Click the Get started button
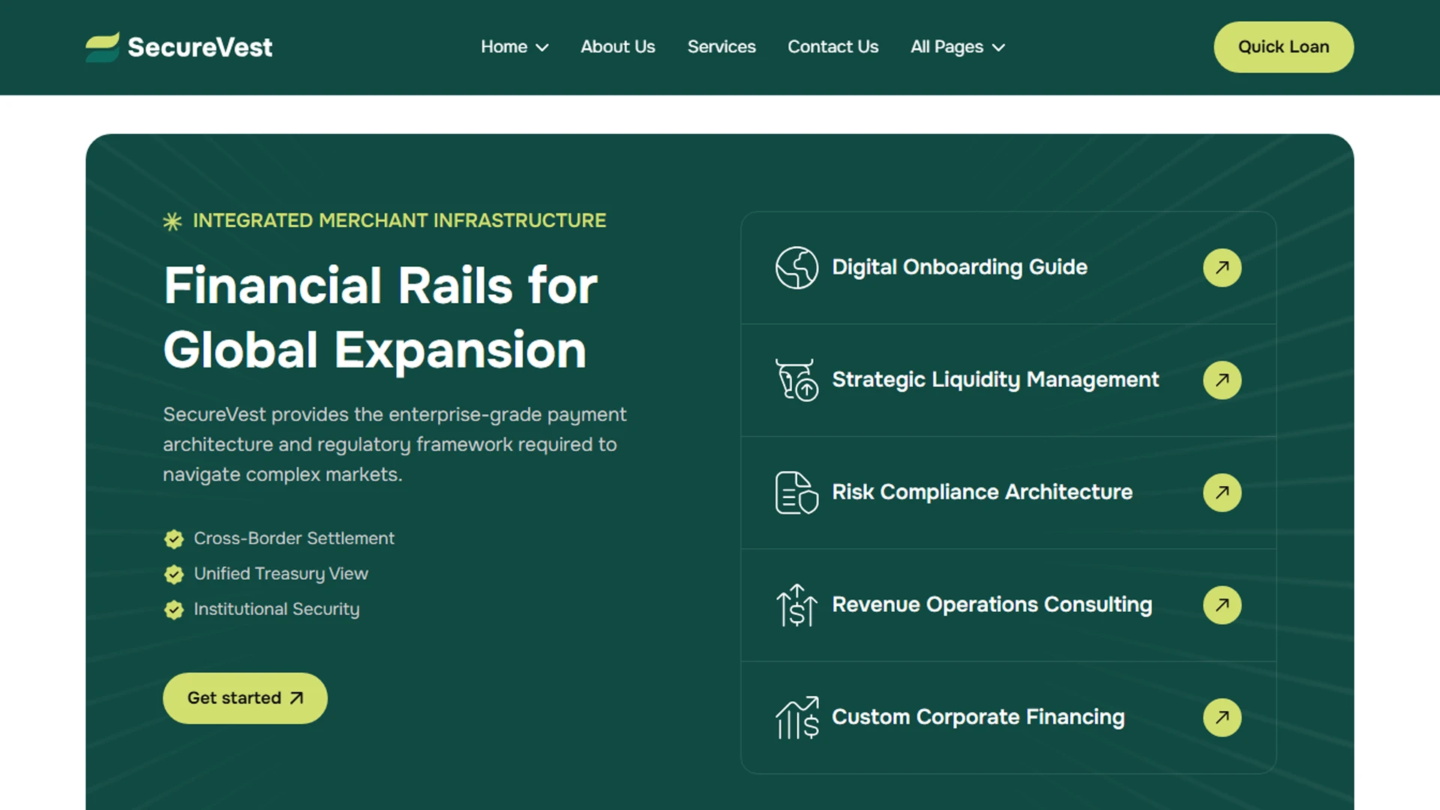This screenshot has height=810, width=1440. point(245,698)
